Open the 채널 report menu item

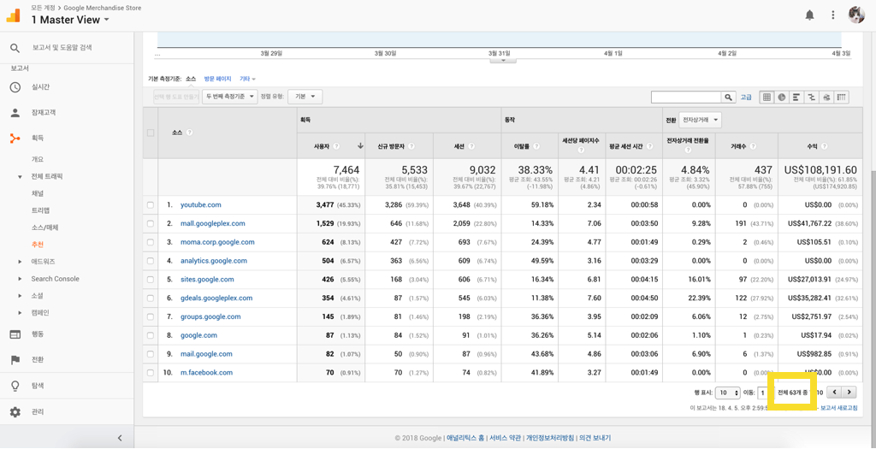click(x=38, y=193)
